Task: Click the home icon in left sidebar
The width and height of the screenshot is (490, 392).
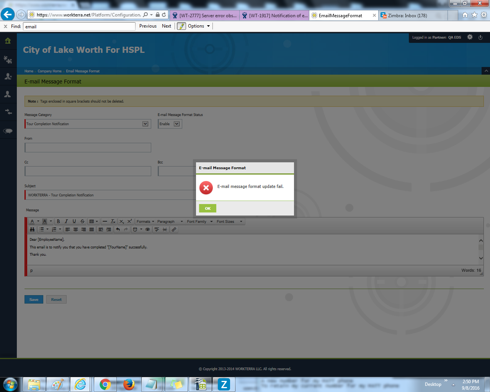Action: pyautogui.click(x=8, y=41)
